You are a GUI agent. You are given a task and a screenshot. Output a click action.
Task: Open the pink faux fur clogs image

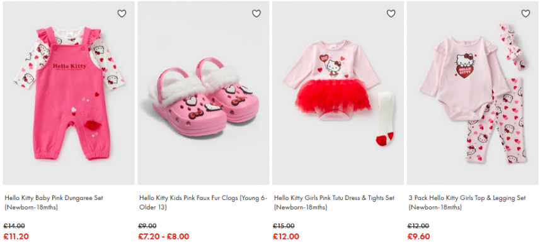tap(204, 93)
